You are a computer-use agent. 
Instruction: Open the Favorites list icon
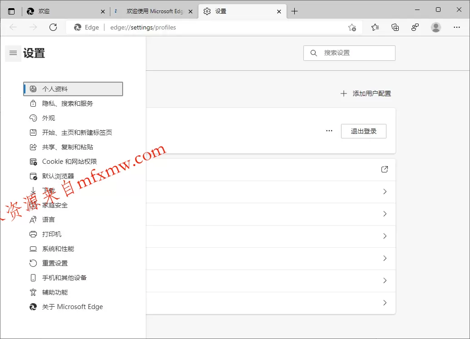click(375, 28)
